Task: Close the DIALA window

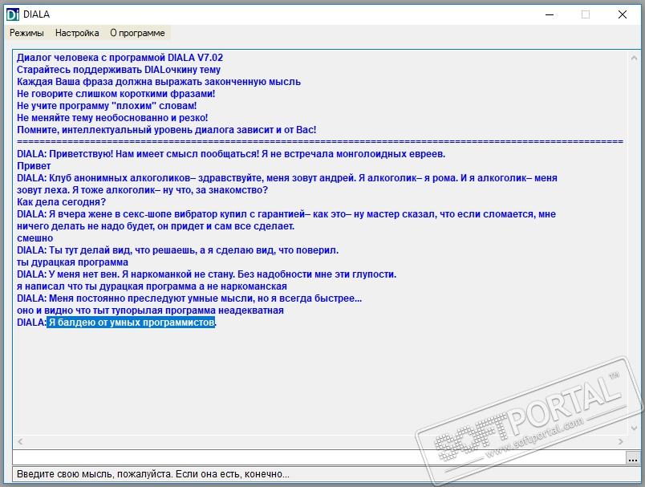Action: pyautogui.click(x=622, y=14)
